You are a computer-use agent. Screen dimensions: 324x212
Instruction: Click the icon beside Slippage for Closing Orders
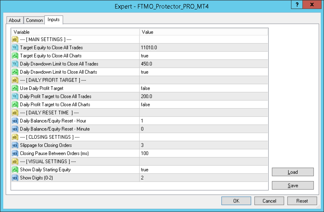click(x=15, y=145)
